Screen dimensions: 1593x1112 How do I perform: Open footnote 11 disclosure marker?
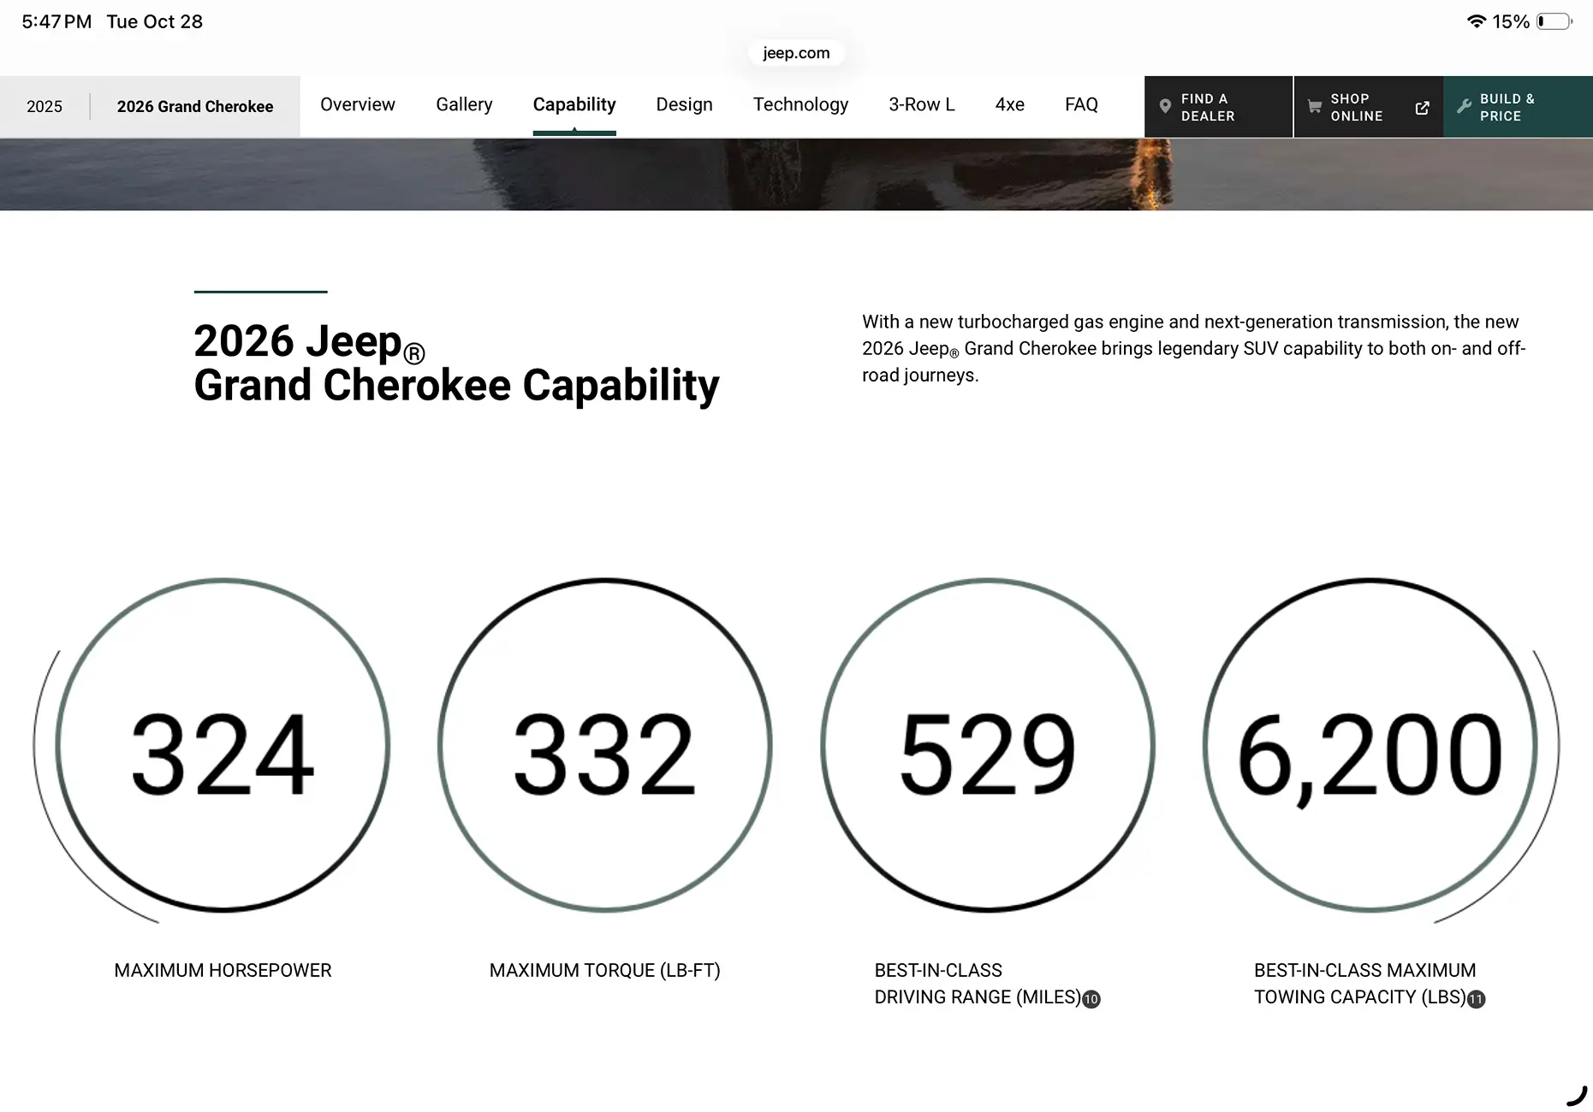pos(1476,999)
